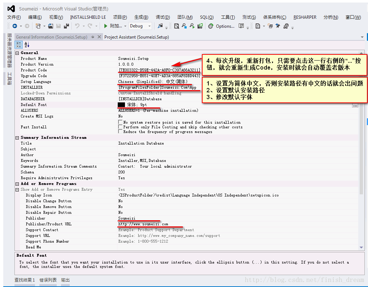Viewport: 368px width, 287px height.
Task: Switch property grid to Categorized view
Action: (19, 44)
